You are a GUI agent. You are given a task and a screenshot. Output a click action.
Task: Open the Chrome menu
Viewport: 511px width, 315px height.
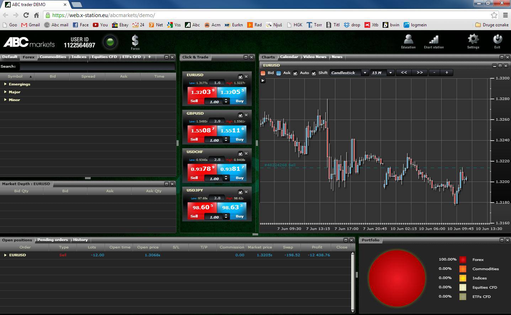click(x=505, y=15)
